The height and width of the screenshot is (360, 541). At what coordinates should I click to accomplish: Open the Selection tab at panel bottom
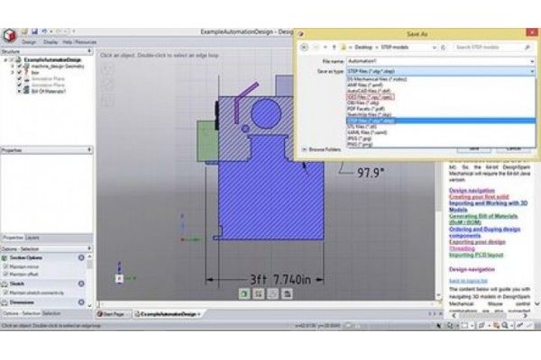click(x=51, y=313)
